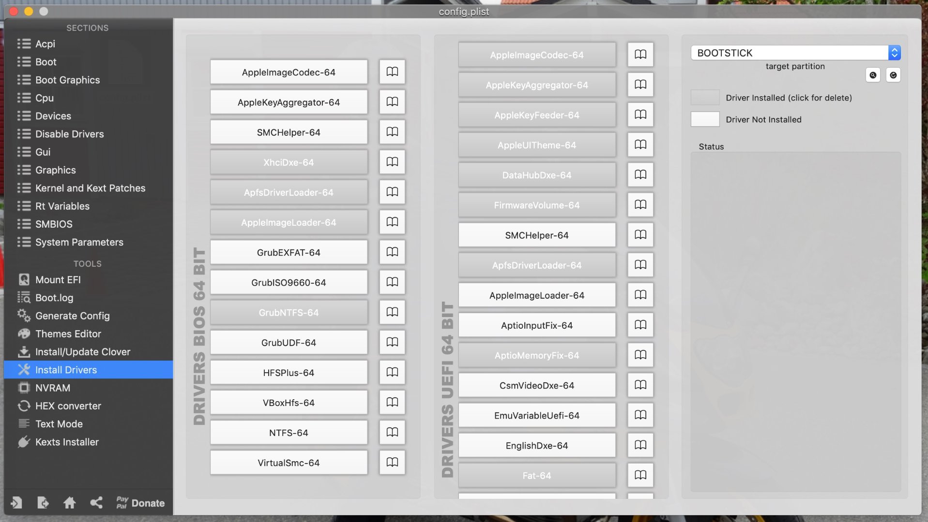This screenshot has width=928, height=522.
Task: Open the NVRAM tool
Action: point(88,388)
